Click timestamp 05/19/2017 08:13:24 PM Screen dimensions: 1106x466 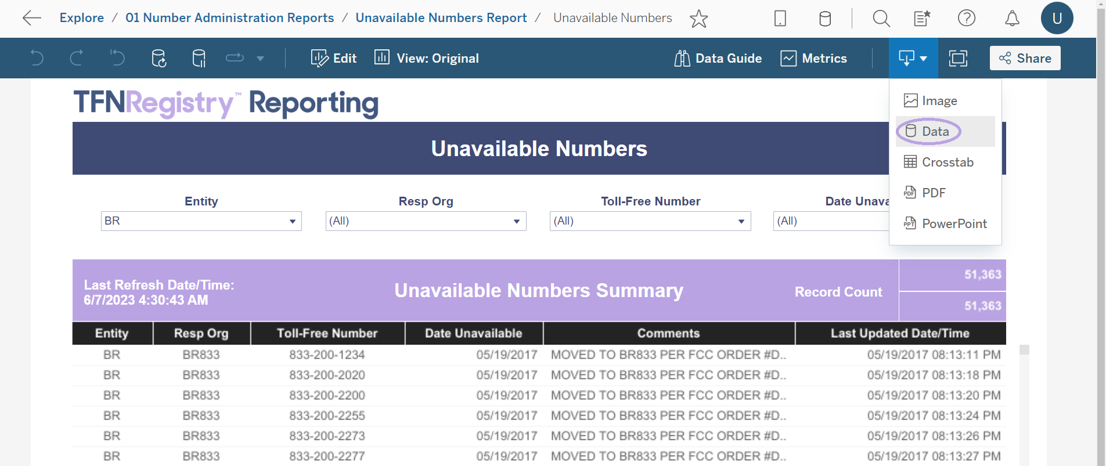click(934, 416)
